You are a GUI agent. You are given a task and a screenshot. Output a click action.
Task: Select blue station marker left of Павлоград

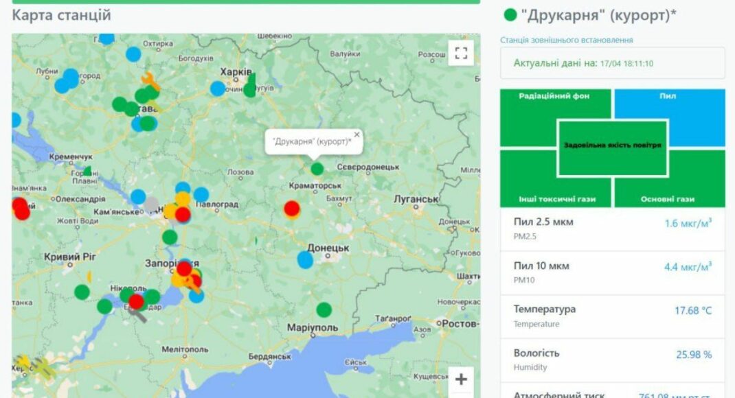(201, 195)
